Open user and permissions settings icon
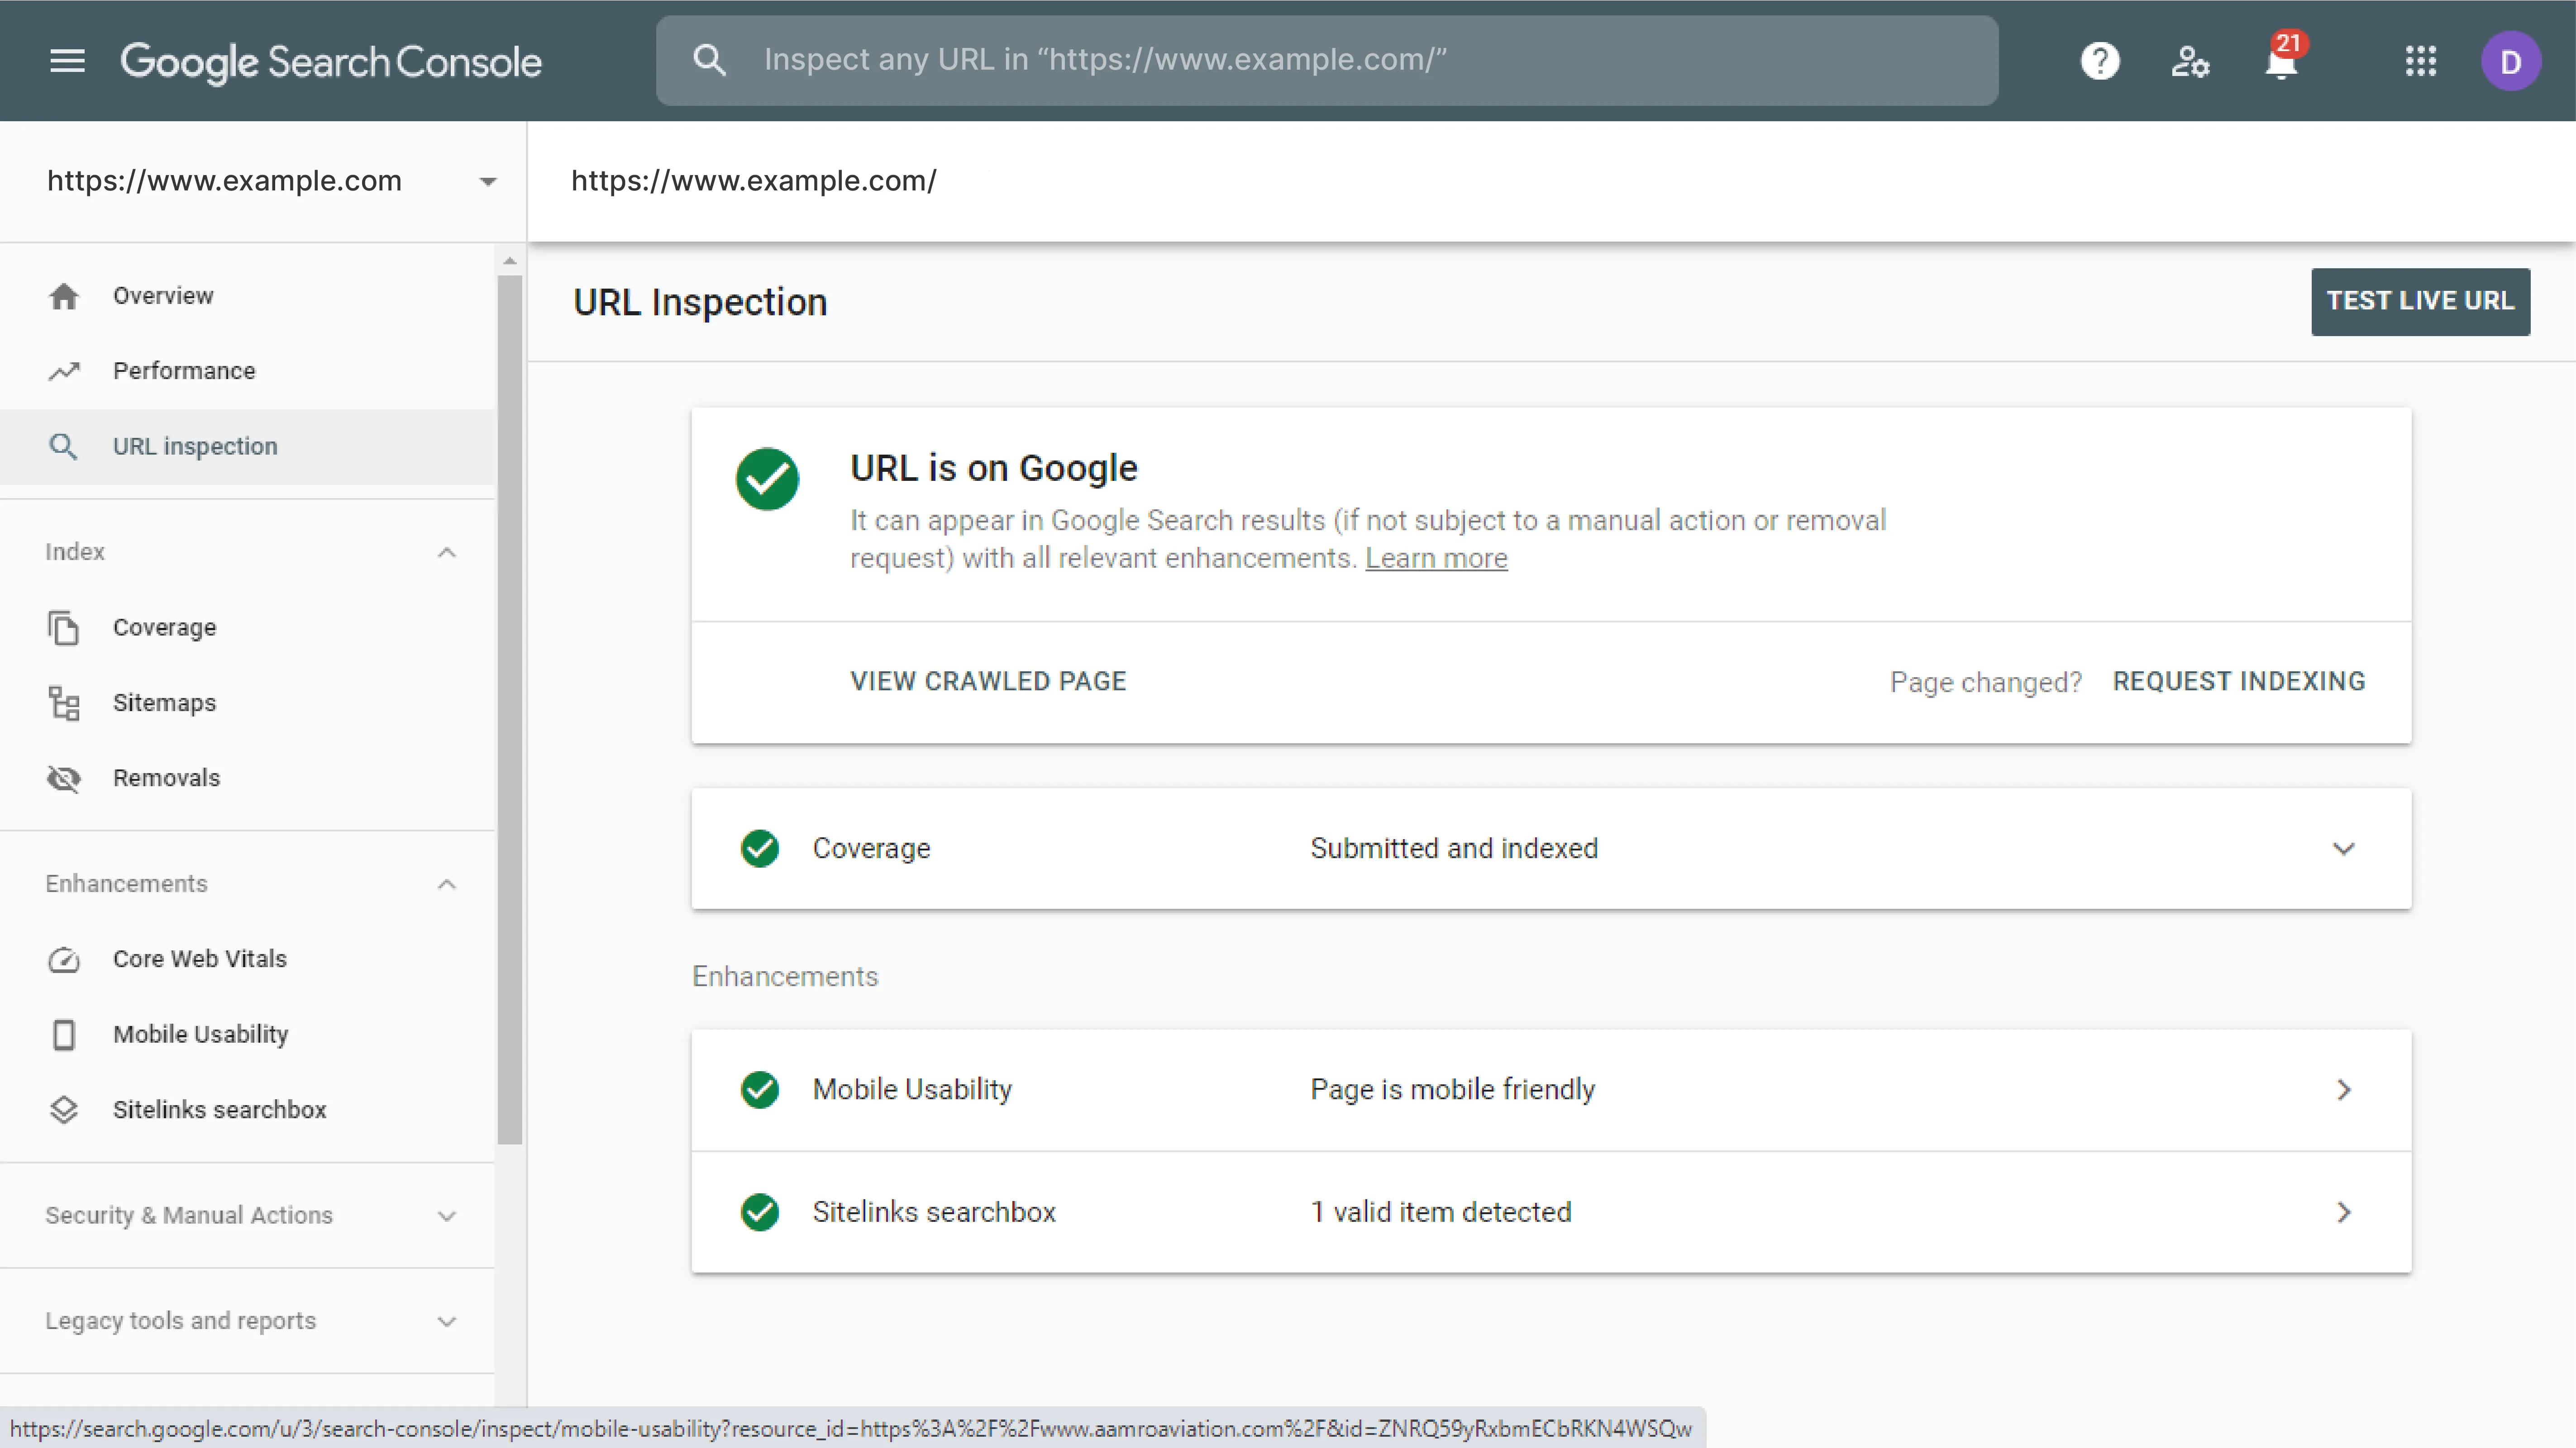2576x1448 pixels. [x=2189, y=61]
